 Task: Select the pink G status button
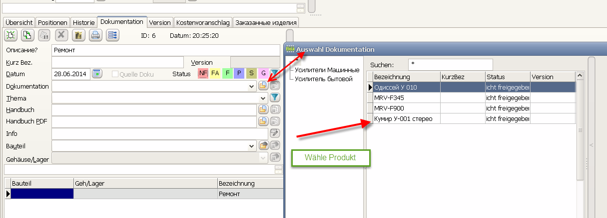(263, 74)
